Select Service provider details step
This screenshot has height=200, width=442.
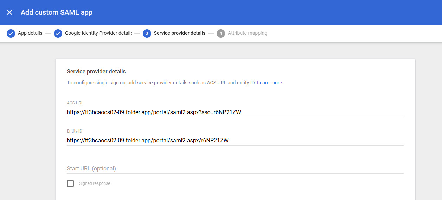[180, 33]
